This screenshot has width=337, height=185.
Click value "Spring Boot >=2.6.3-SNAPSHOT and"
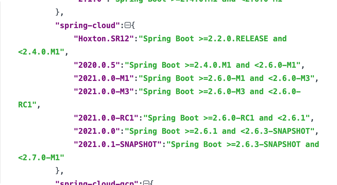pos(243,145)
